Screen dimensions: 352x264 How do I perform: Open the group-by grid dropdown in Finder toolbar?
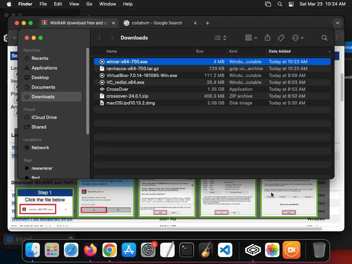(251, 38)
